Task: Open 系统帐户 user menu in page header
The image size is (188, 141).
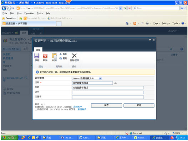Action: [x=174, y=31]
